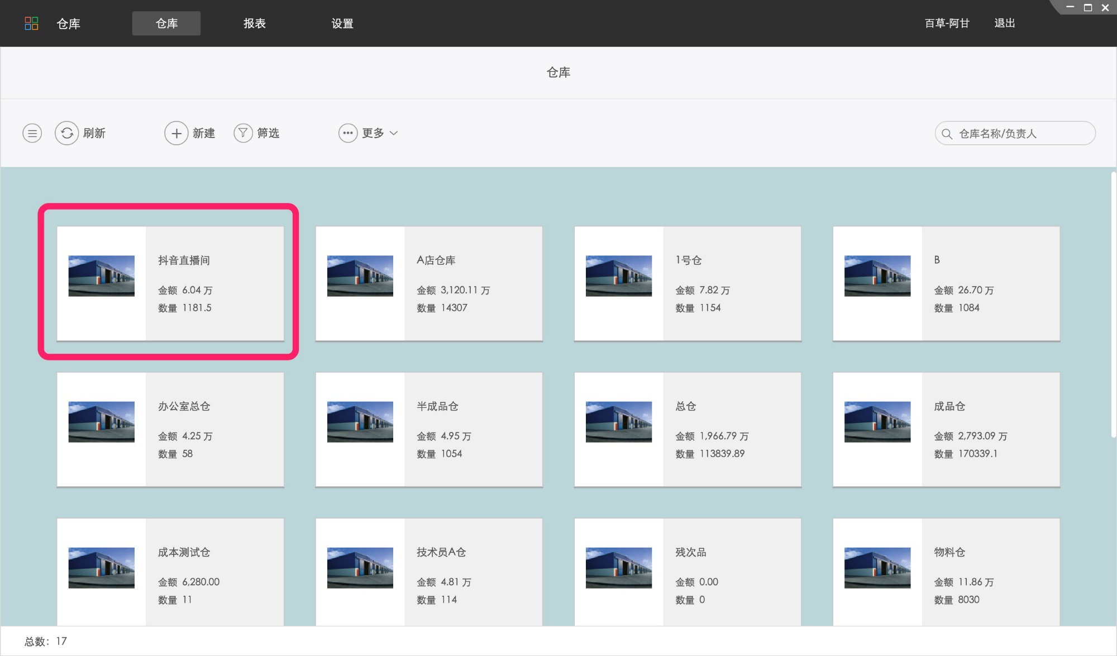
Task: Open the 筛选 funnel filter icon
Action: click(x=243, y=133)
